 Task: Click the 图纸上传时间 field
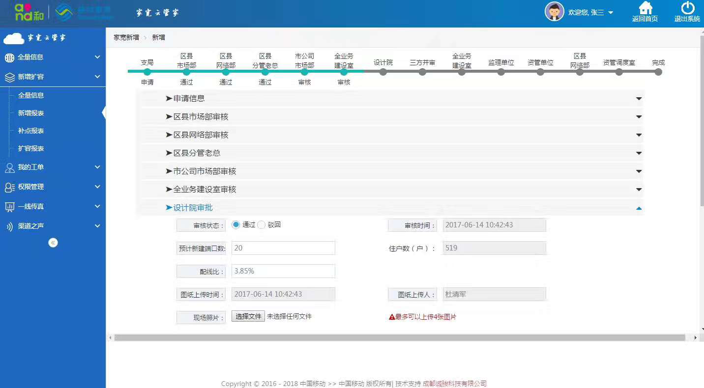pos(283,294)
